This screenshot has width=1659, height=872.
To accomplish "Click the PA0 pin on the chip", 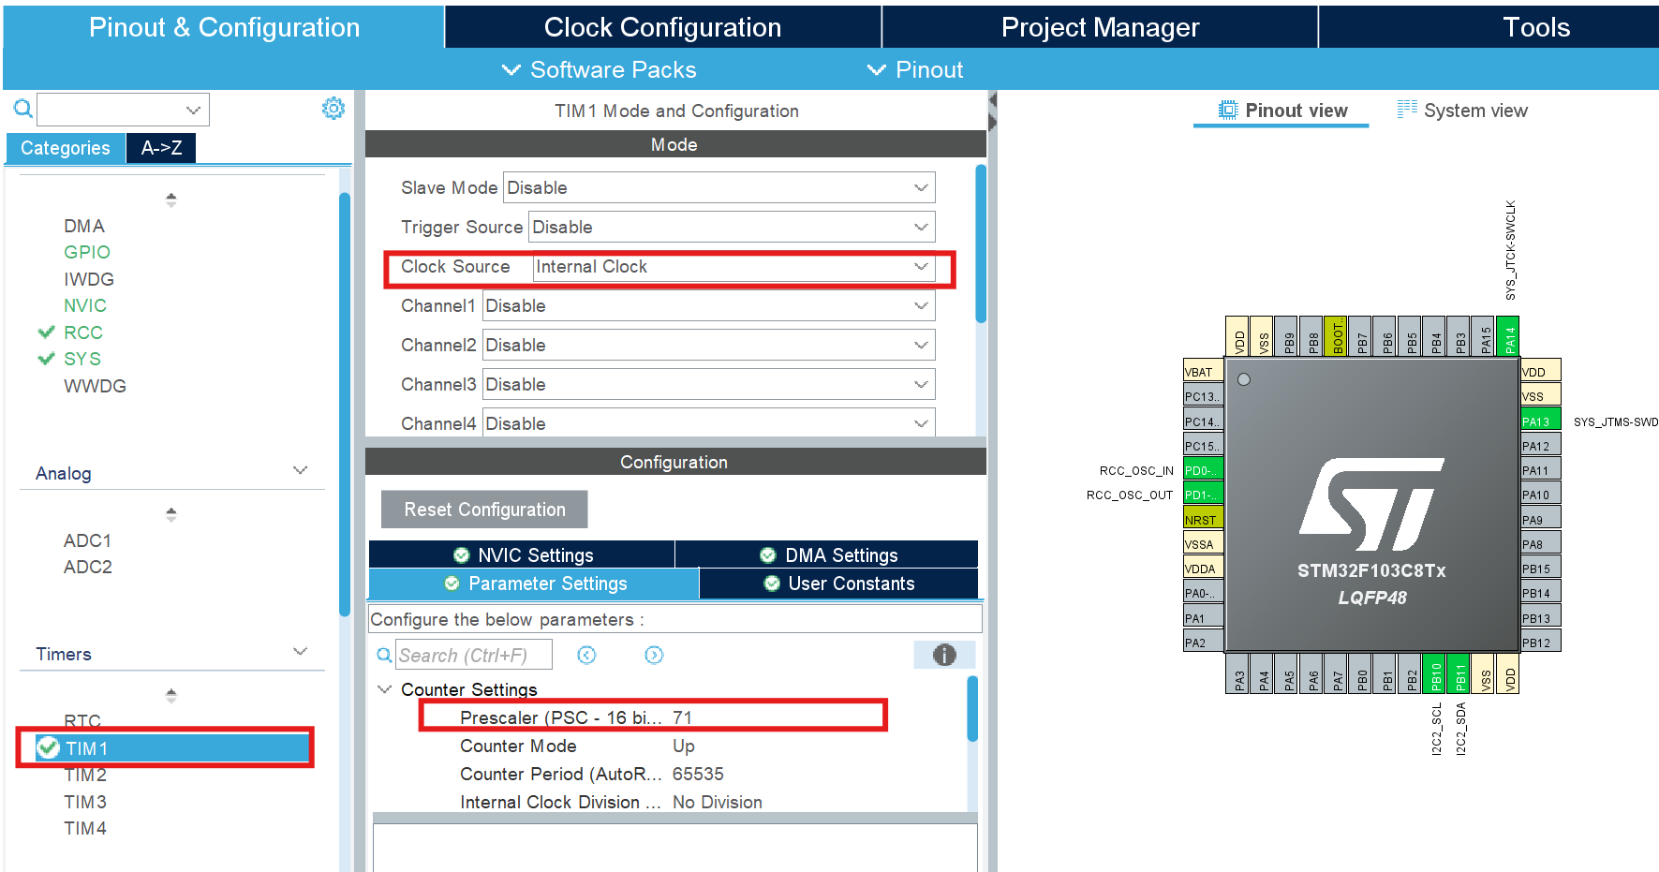I will pos(1204,593).
